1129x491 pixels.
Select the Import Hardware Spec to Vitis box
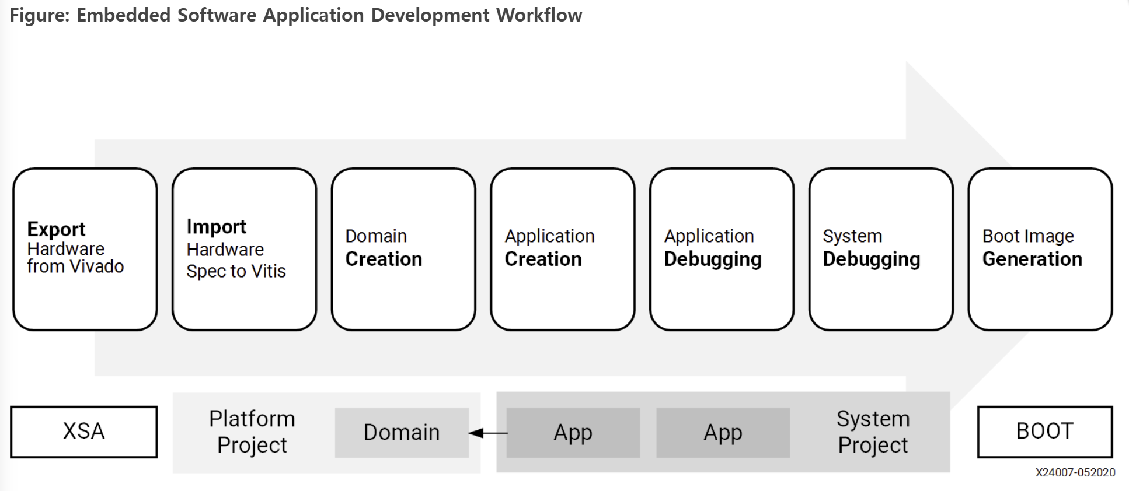244,250
